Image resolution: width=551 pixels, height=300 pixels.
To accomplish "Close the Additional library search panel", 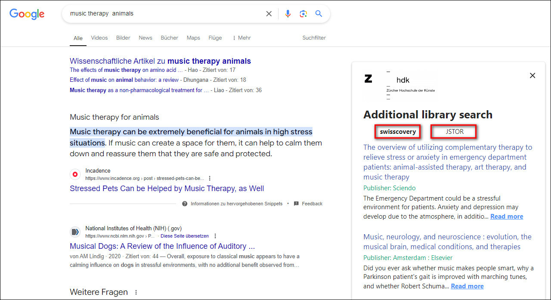I will 532,76.
